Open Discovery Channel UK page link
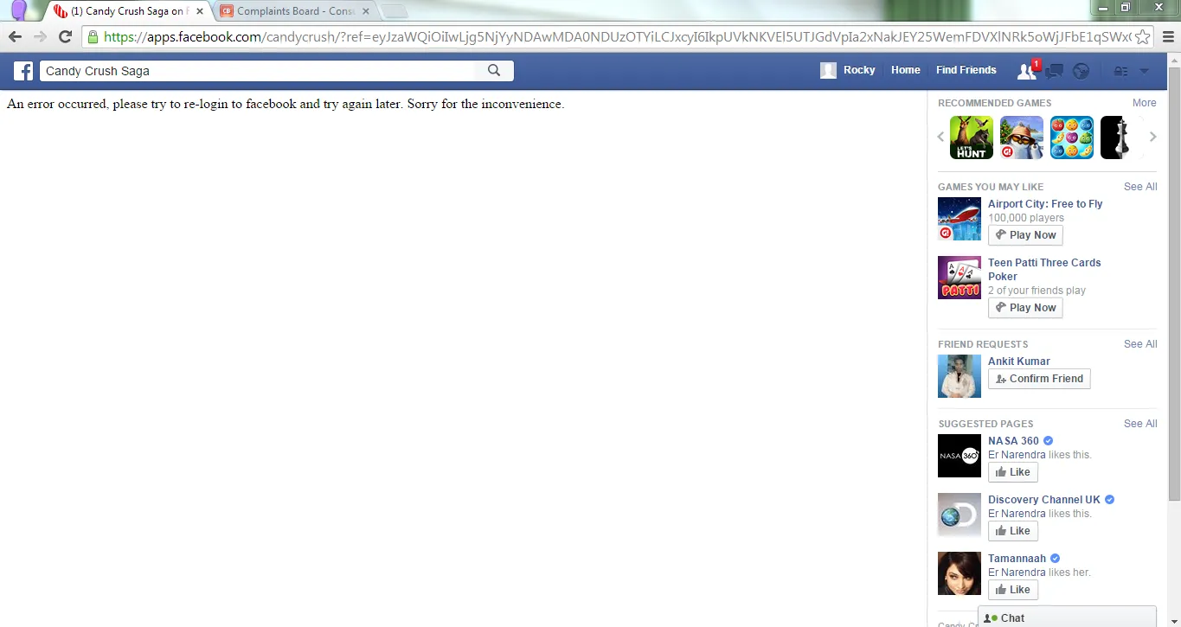Viewport: 1181px width, 627px height. 1044,500
